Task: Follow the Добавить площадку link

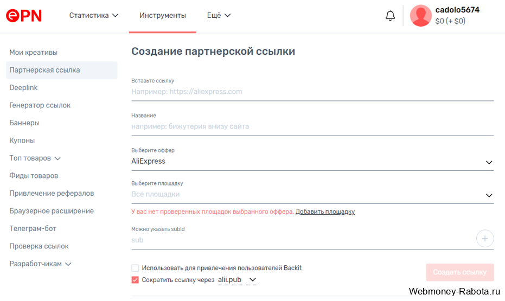Action: click(325, 212)
